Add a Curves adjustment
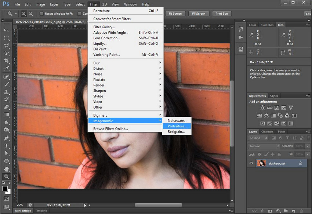Viewport: 312px width, 214px height. [x=277, y=108]
